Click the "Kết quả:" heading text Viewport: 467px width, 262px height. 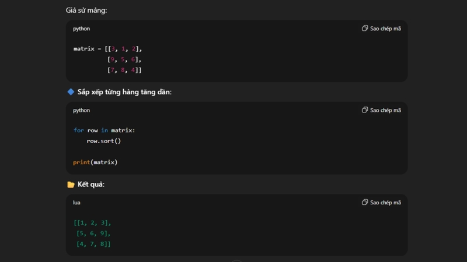(91, 185)
